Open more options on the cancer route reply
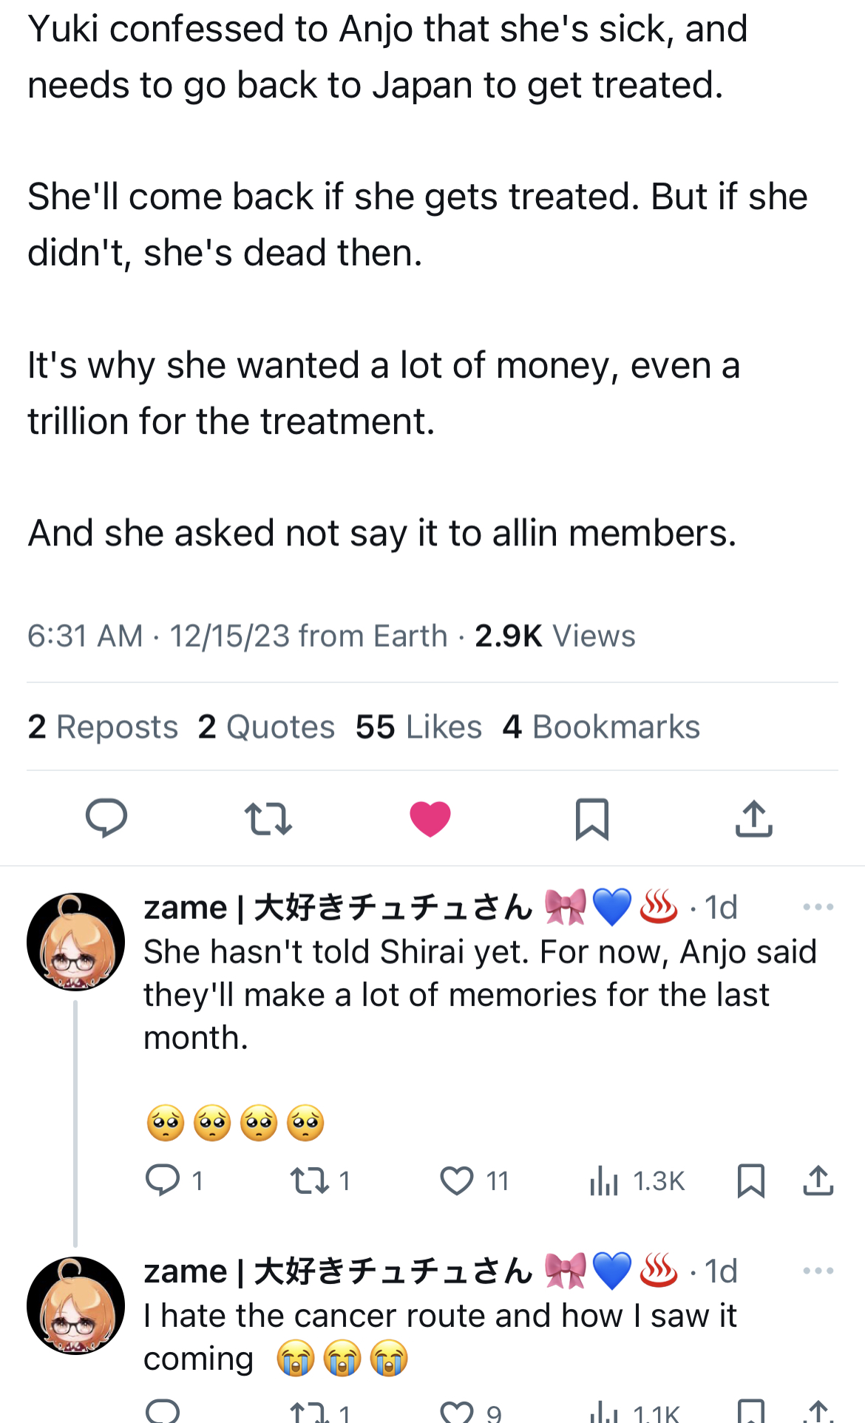 coord(818,1271)
